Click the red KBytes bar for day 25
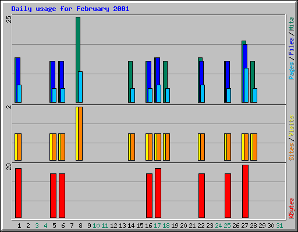The height and width of the screenshot is (232, 298). click(x=228, y=195)
